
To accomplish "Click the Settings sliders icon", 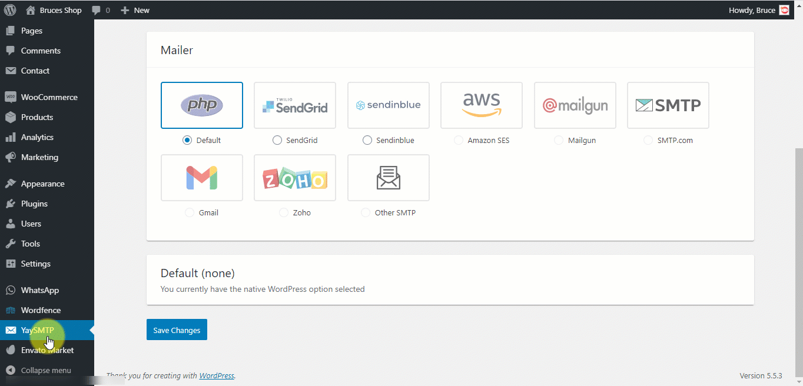I will pyautogui.click(x=10, y=264).
